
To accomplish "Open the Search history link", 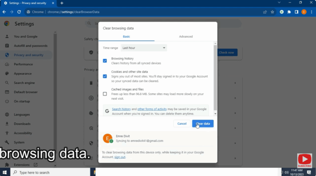I will point(121,109).
